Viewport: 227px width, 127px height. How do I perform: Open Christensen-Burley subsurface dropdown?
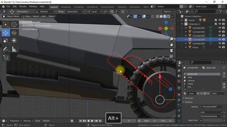click(x=211, y=116)
